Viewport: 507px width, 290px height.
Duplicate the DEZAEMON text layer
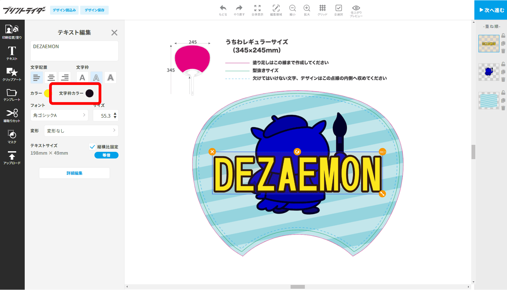(503, 43)
